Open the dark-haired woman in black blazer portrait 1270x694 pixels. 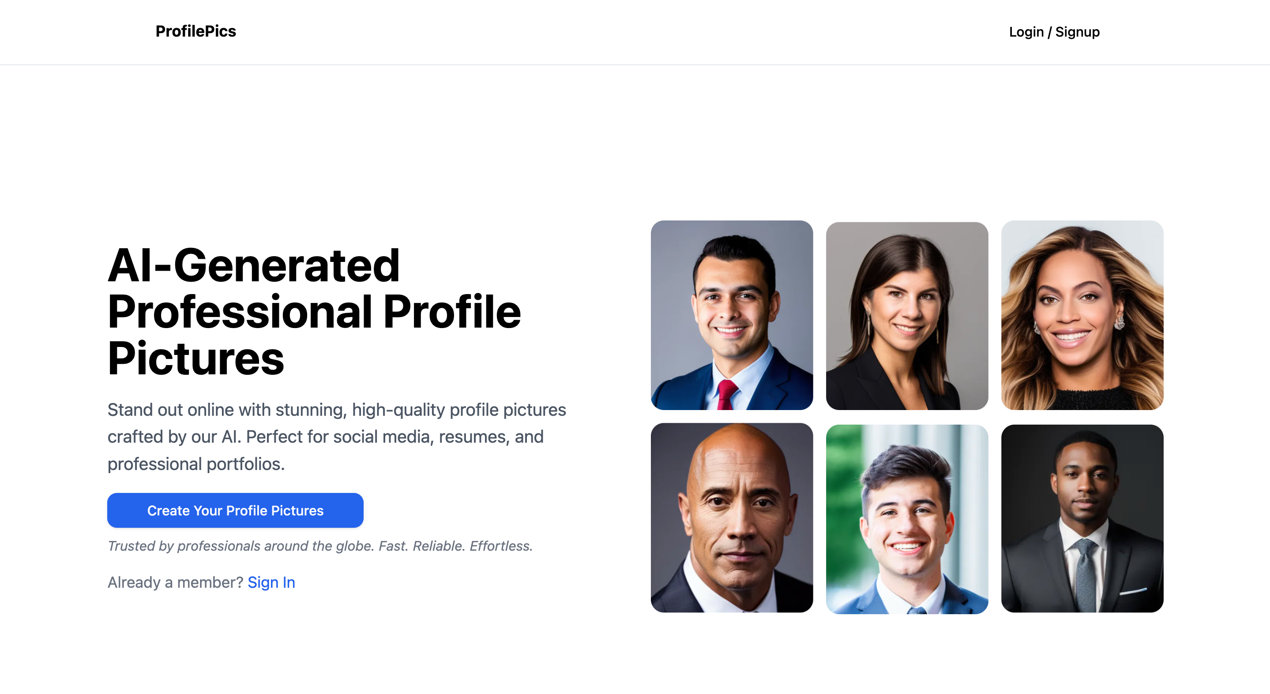coord(907,316)
